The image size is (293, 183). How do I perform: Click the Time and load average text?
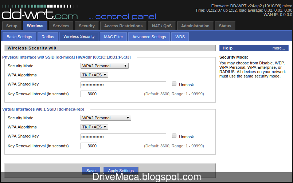tap(244, 10)
